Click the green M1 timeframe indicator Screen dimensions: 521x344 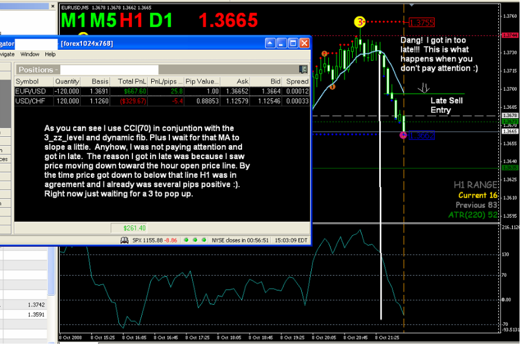tap(74, 20)
